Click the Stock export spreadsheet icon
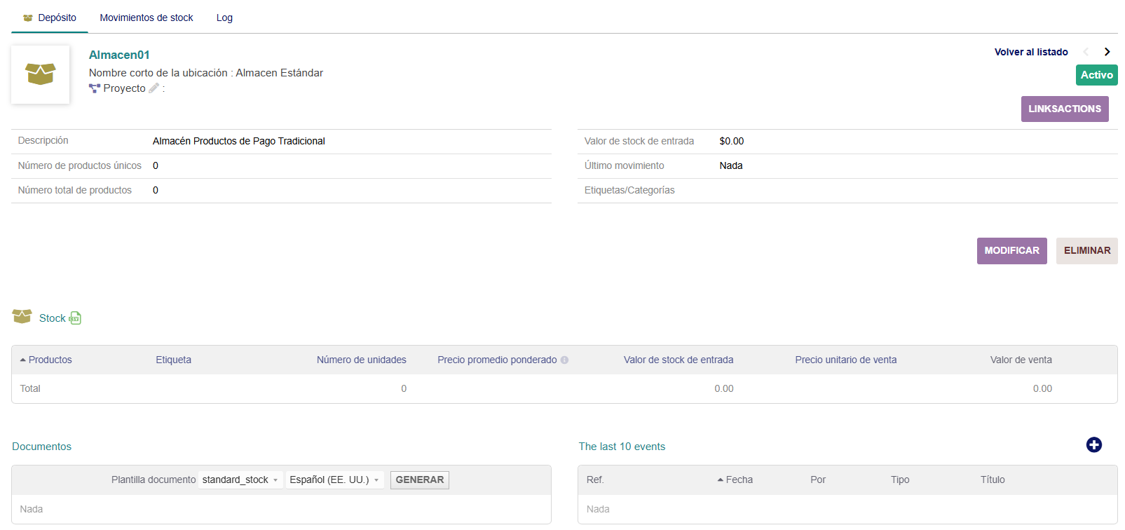 click(x=75, y=318)
